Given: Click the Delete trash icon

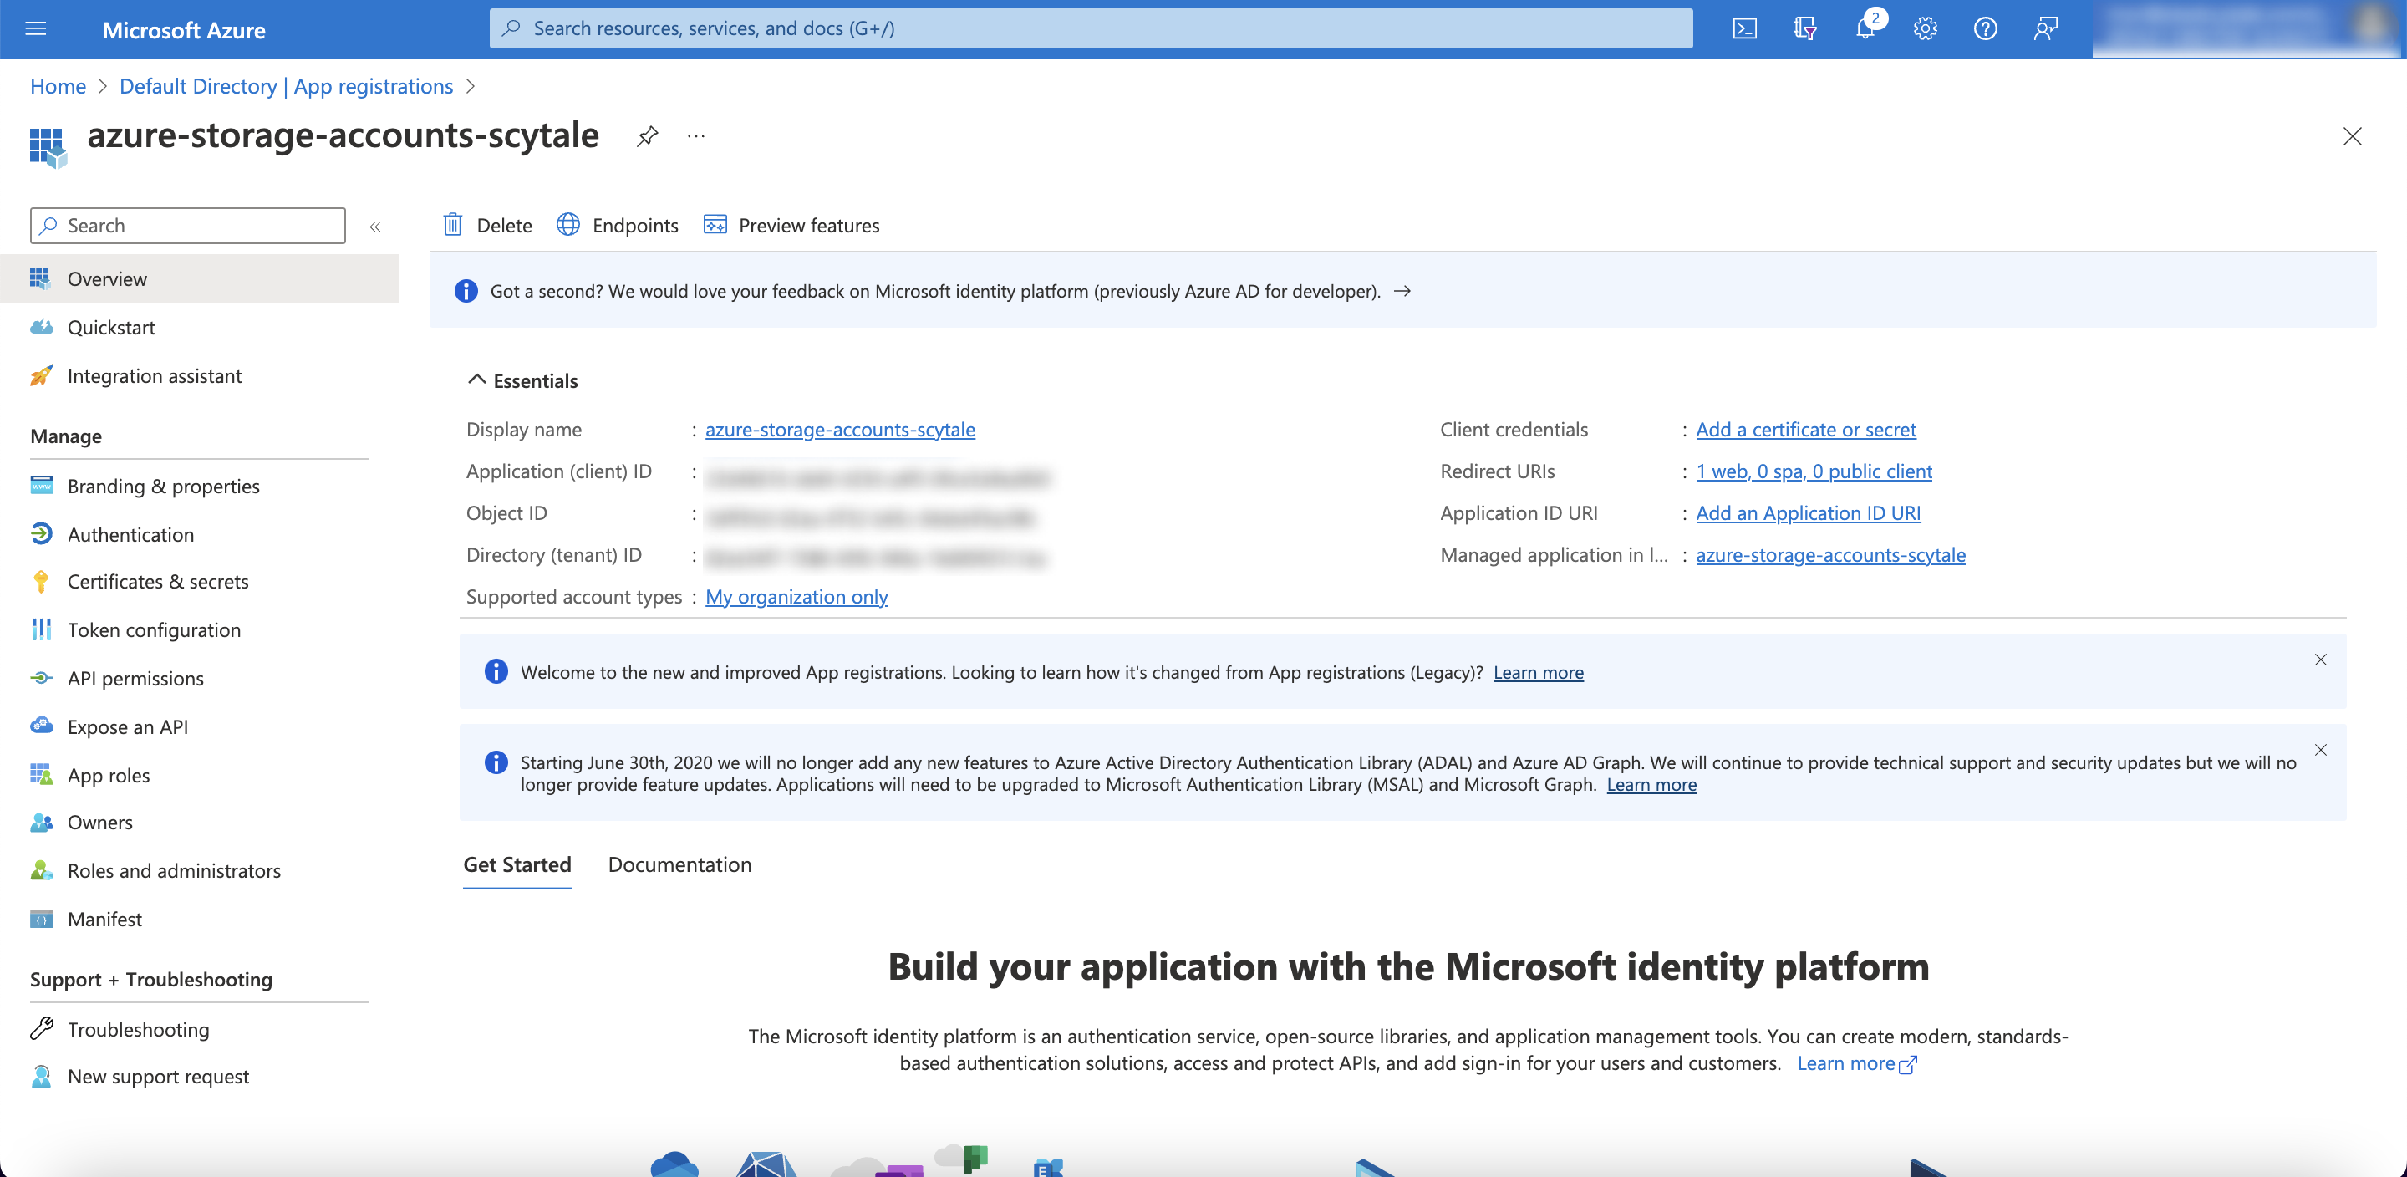Looking at the screenshot, I should point(452,224).
